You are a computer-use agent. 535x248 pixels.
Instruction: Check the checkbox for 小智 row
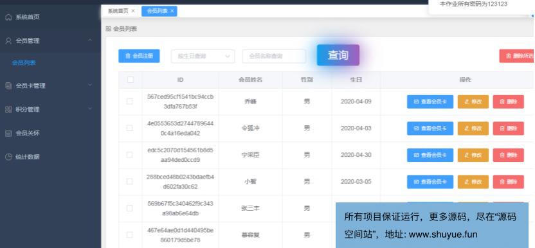point(130,181)
